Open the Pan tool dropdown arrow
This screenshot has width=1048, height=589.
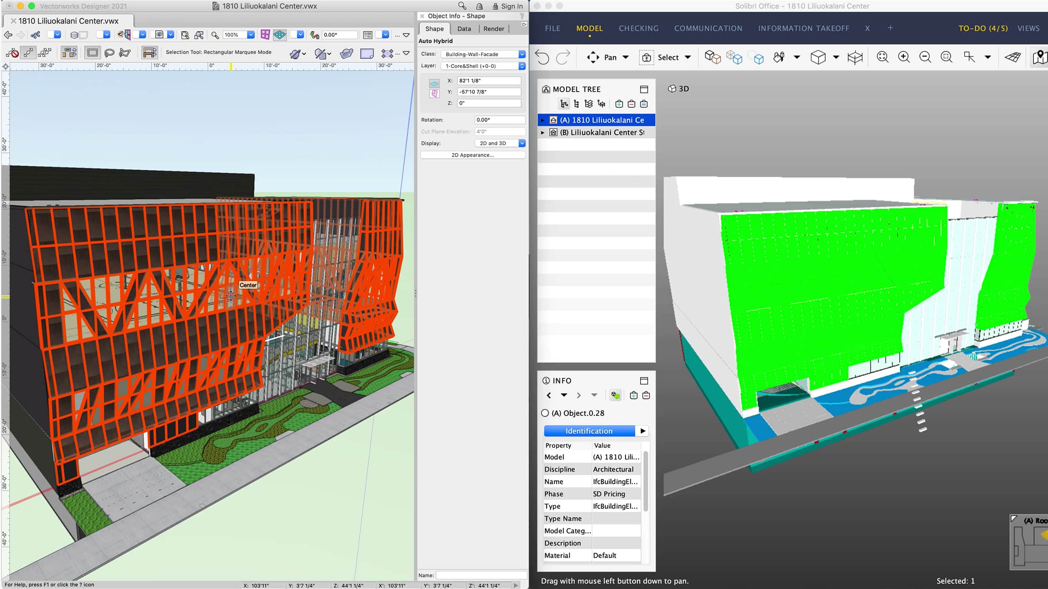click(625, 57)
